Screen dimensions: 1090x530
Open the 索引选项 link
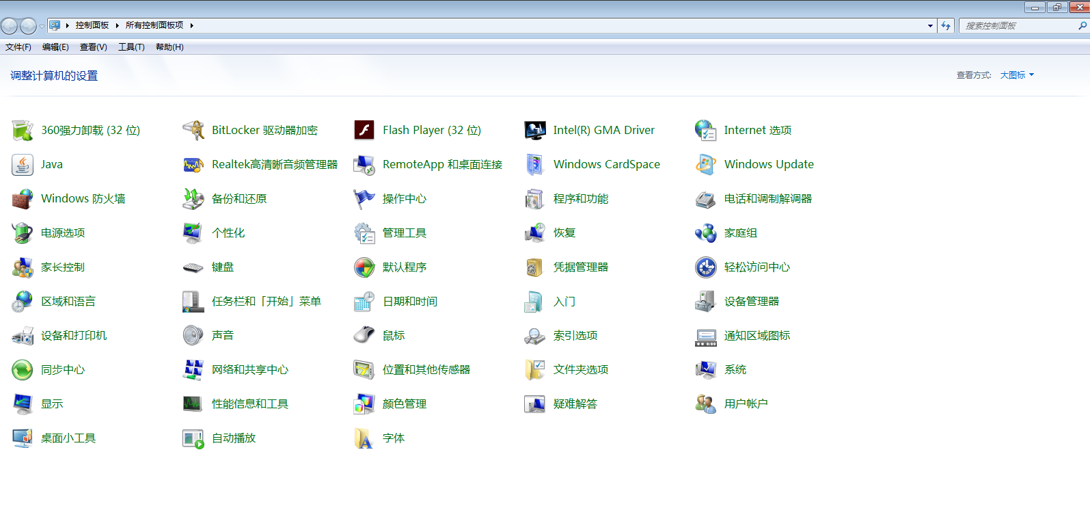pos(575,335)
